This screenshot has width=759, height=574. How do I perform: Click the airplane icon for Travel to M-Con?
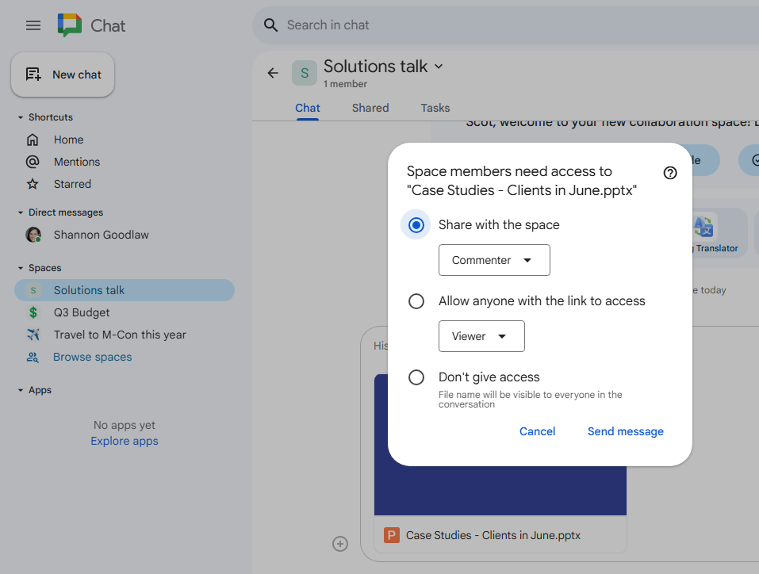33,335
